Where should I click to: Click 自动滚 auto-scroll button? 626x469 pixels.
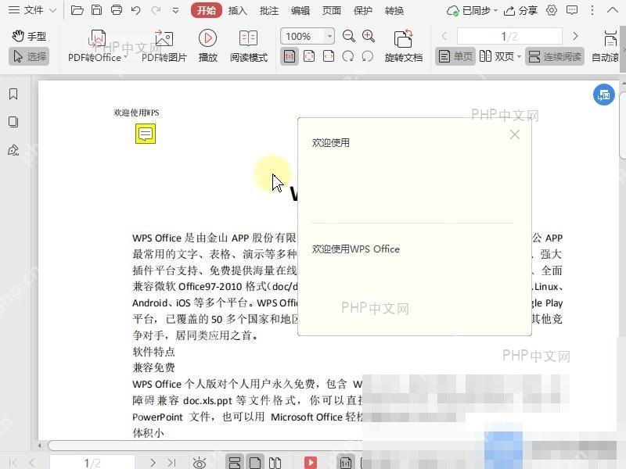606,46
